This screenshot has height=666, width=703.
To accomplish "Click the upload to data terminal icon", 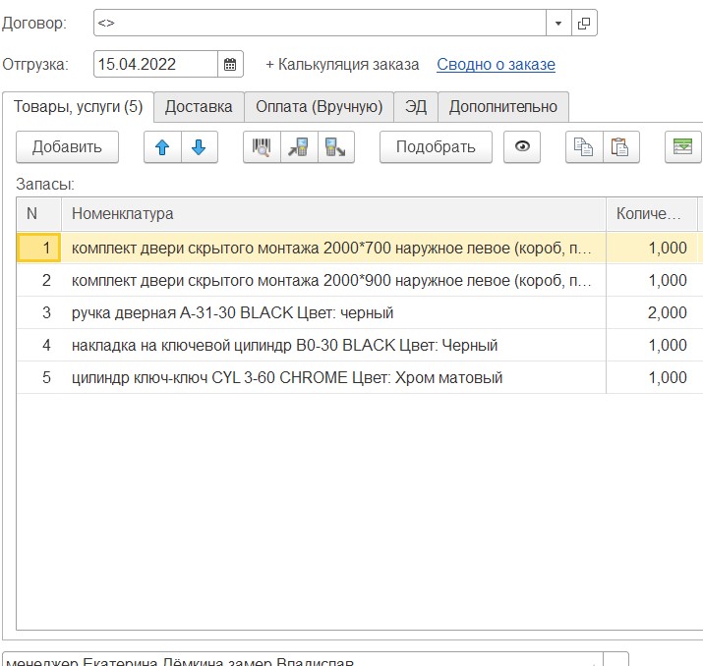I will tap(334, 147).
